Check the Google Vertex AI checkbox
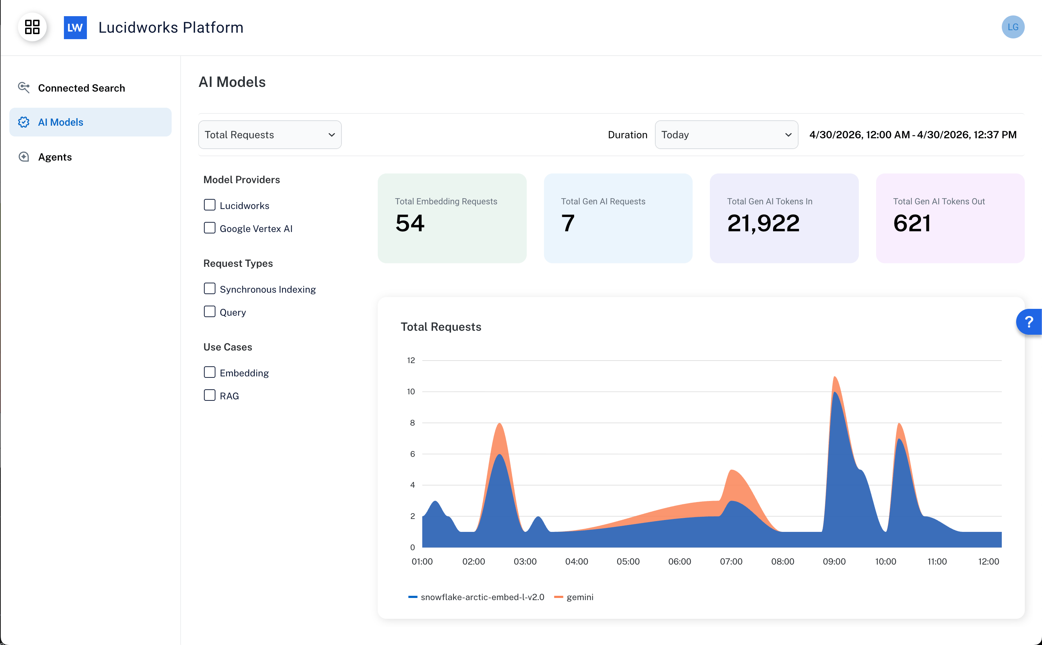This screenshot has height=645, width=1042. coord(209,228)
